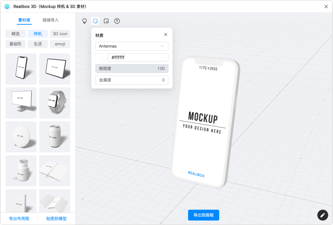Viewport: 333px width, 225px height.
Task: Select the 生活 category filter
Action: [38, 44]
